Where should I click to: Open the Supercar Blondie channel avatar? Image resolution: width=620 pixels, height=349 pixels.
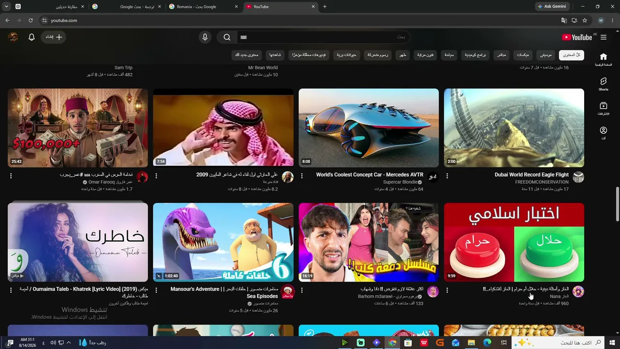click(433, 177)
